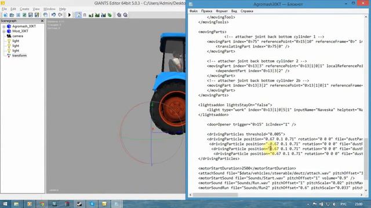Screen dimensions: 371x208
Task: Open the Windows Start button
Action: (x=5, y=204)
